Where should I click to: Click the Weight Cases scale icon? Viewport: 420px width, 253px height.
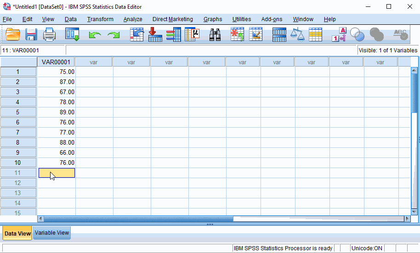[297, 34]
